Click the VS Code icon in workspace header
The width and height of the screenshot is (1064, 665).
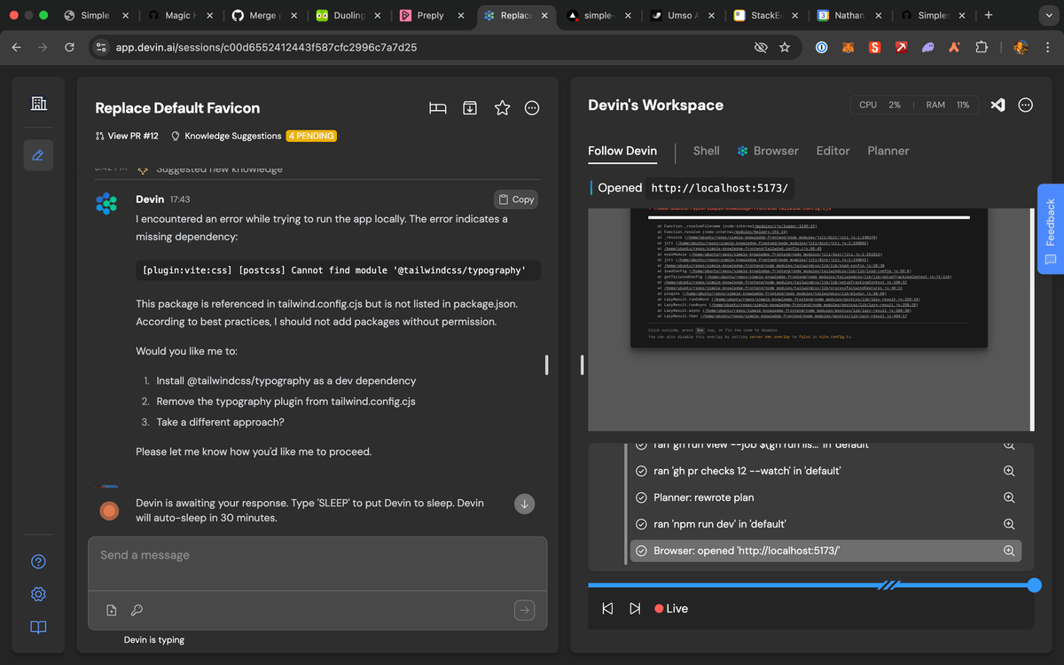point(997,105)
